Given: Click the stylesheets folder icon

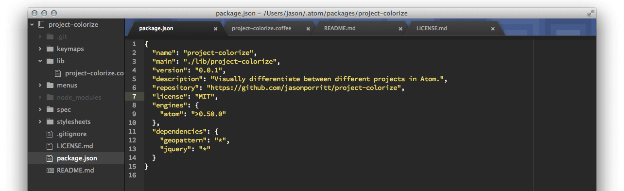Looking at the screenshot, I should [x=50, y=122].
